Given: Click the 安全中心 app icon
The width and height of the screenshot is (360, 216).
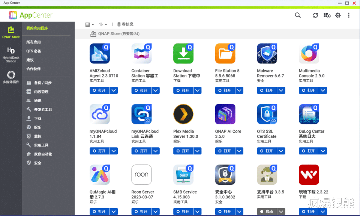Looking at the screenshot, I should 225,175.
